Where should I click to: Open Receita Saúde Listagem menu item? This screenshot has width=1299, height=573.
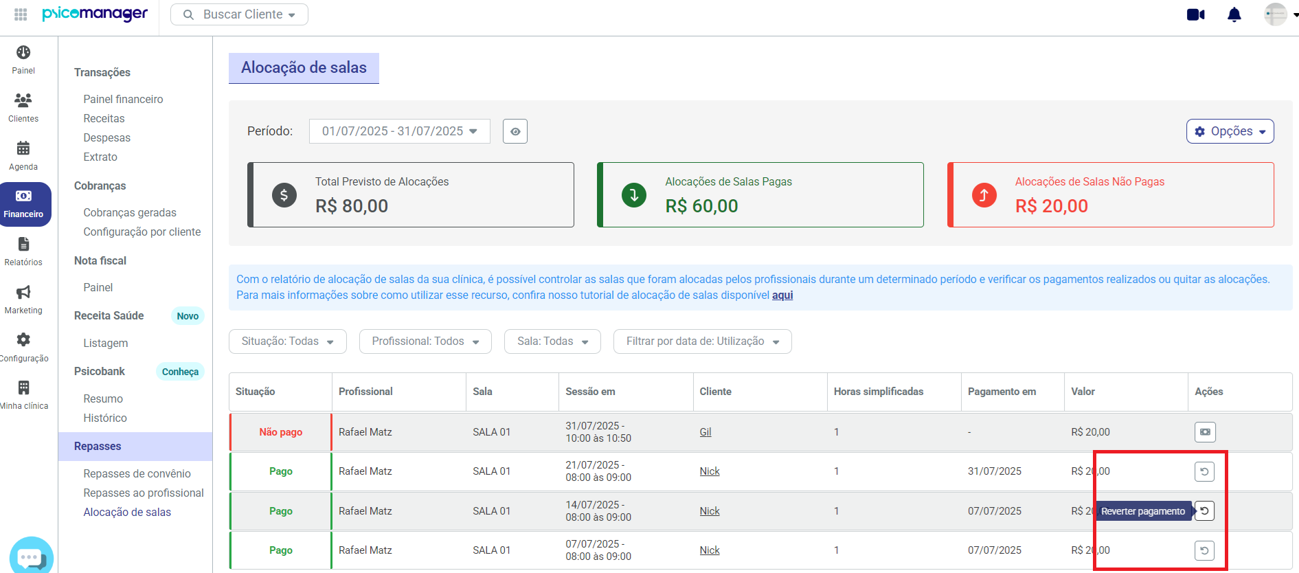click(x=106, y=344)
